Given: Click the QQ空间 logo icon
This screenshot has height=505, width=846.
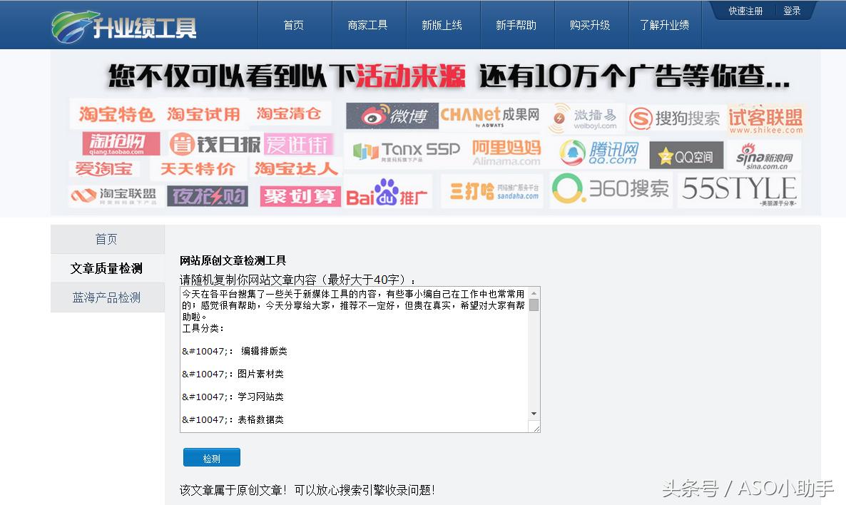Looking at the screenshot, I should tap(686, 154).
